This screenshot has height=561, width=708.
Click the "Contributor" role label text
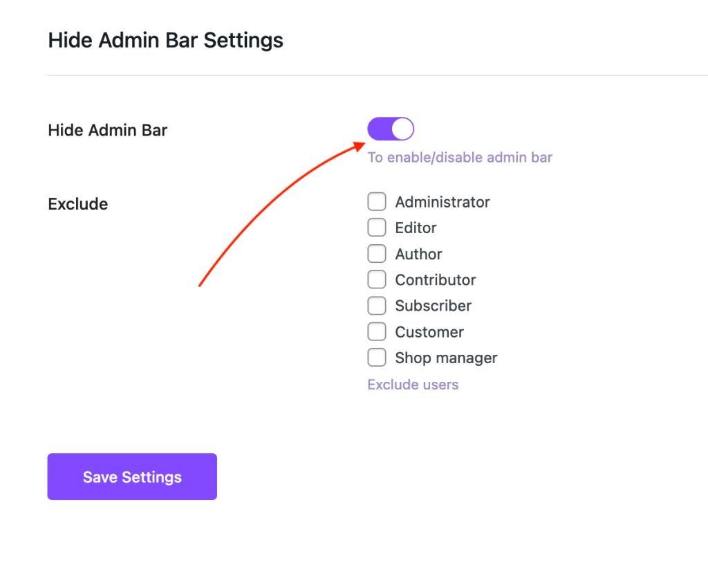click(x=436, y=280)
